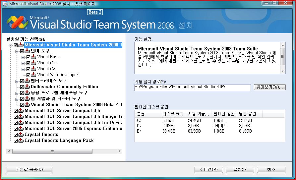
Task: Click the 필요한 공간 column header
Action: coord(224,114)
